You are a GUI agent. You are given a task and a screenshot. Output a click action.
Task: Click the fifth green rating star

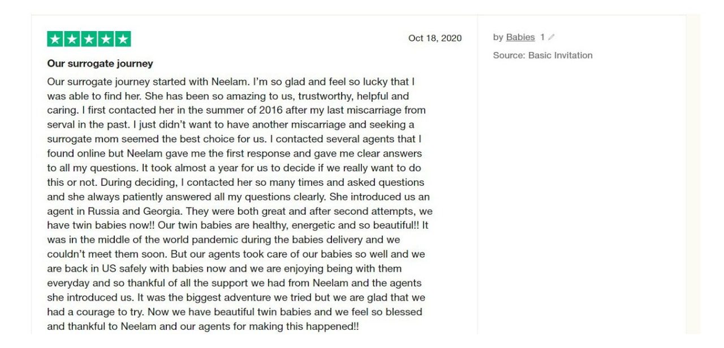click(x=123, y=39)
